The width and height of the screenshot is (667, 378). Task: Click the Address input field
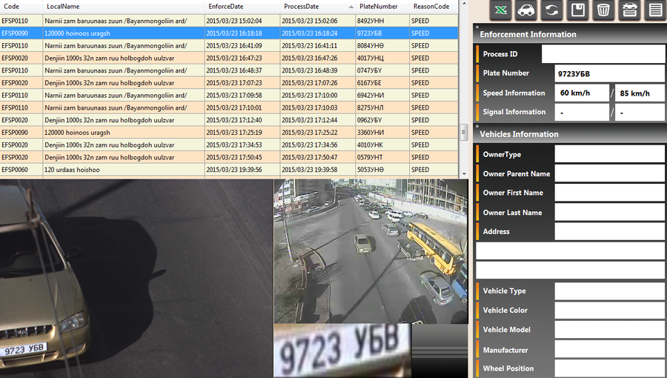tap(609, 231)
